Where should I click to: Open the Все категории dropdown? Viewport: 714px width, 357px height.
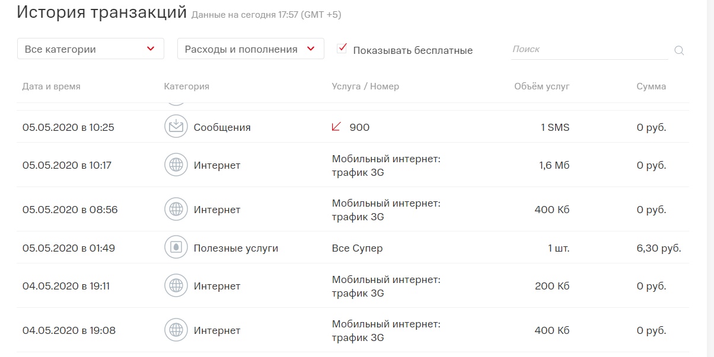90,49
